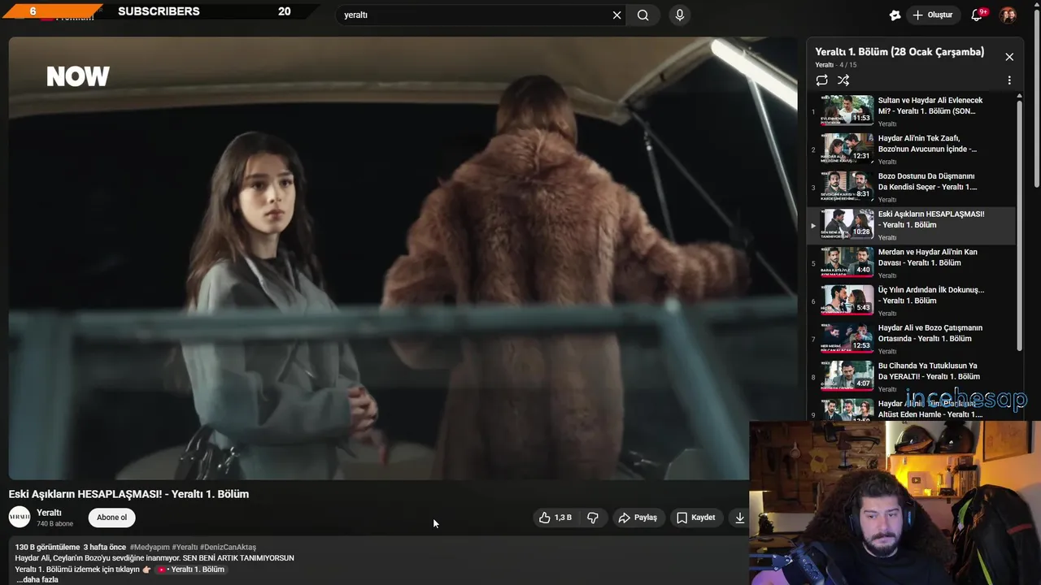Screen dimensions: 1041x585
Task: Click the #DenizCanAktaş hashtag
Action: [x=228, y=547]
